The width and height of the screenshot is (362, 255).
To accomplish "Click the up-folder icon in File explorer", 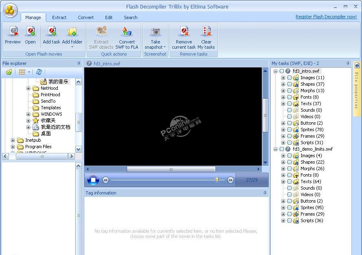I will 9,72.
